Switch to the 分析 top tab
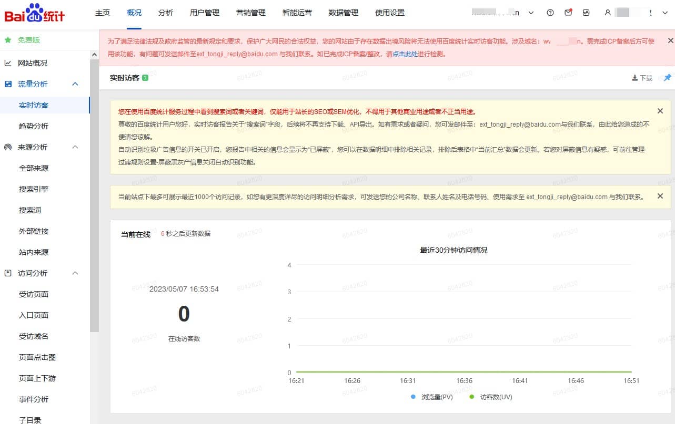675x424 pixels. tap(166, 13)
